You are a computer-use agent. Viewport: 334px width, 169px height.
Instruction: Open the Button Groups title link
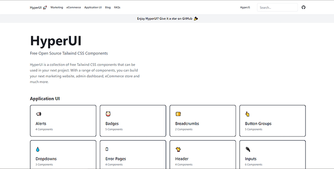point(258,124)
